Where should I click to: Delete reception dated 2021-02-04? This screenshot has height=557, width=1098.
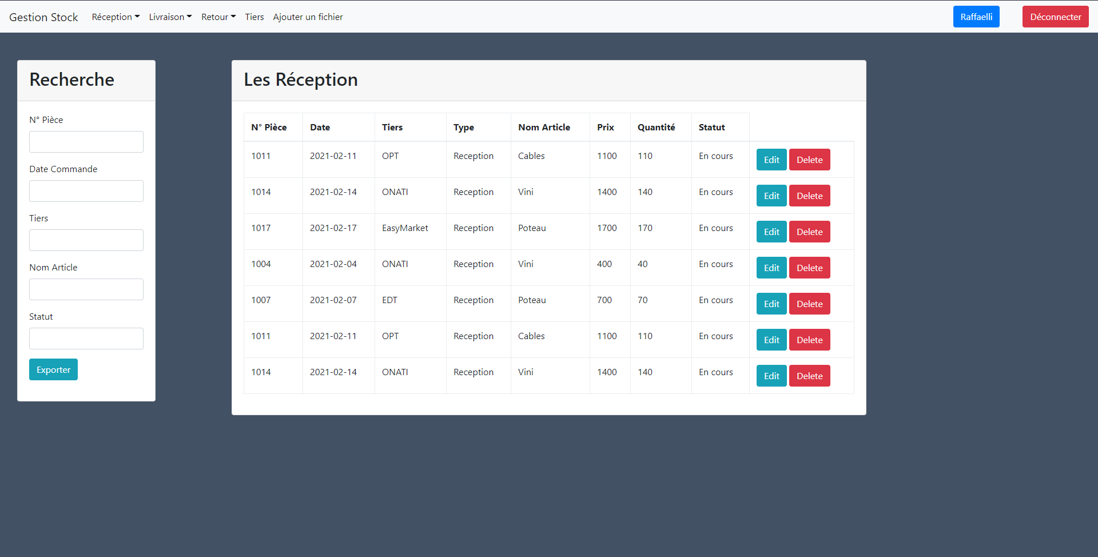point(809,268)
